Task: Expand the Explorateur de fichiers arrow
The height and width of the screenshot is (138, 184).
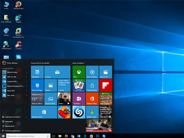Action: point(26,117)
